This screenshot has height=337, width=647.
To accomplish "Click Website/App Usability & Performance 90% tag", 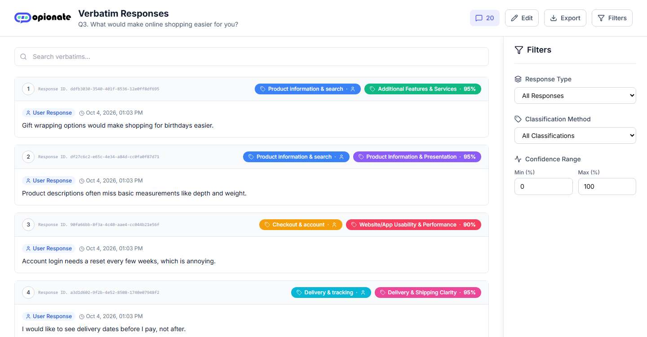I will coord(413,225).
